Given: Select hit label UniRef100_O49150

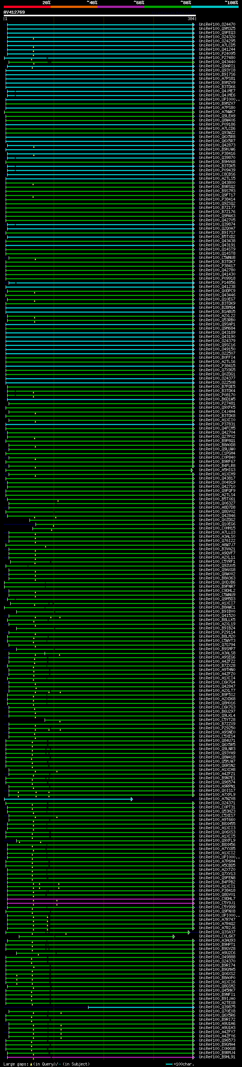Looking at the screenshot, I should [217, 349].
